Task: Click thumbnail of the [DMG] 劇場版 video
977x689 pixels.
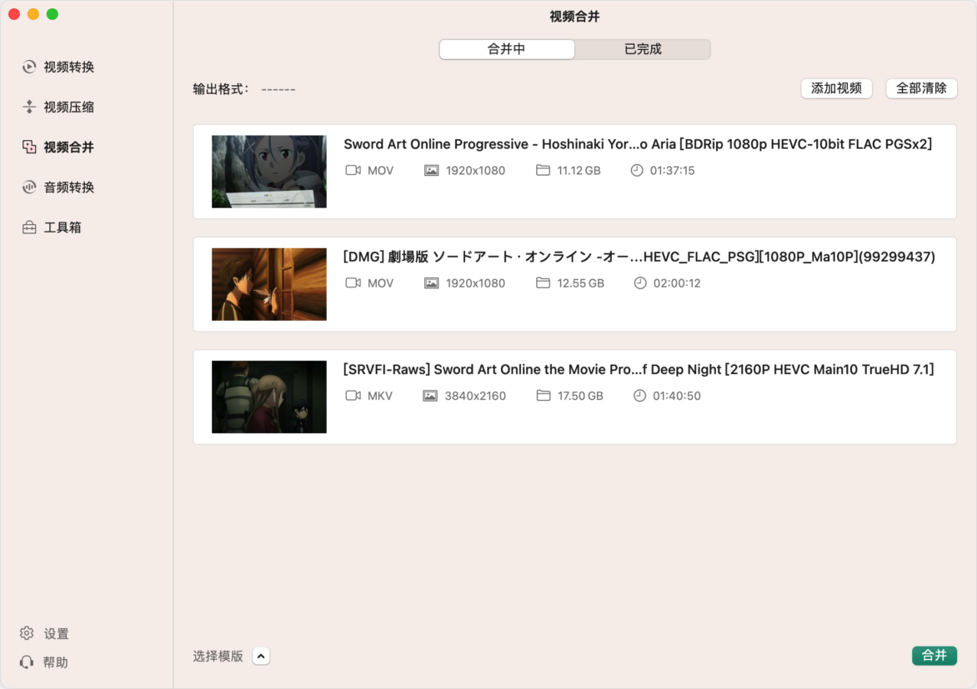Action: pos(269,284)
